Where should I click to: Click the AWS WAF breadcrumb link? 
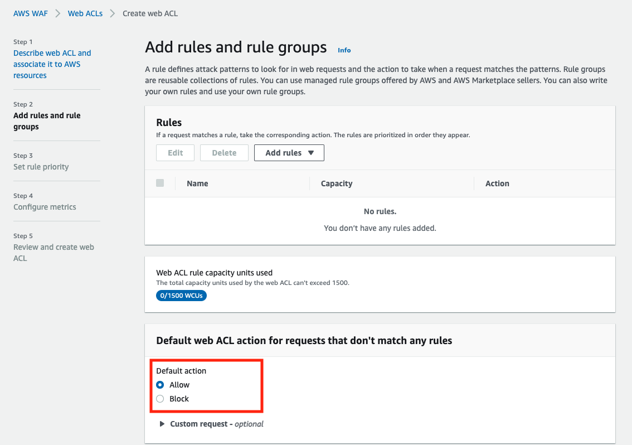point(31,13)
